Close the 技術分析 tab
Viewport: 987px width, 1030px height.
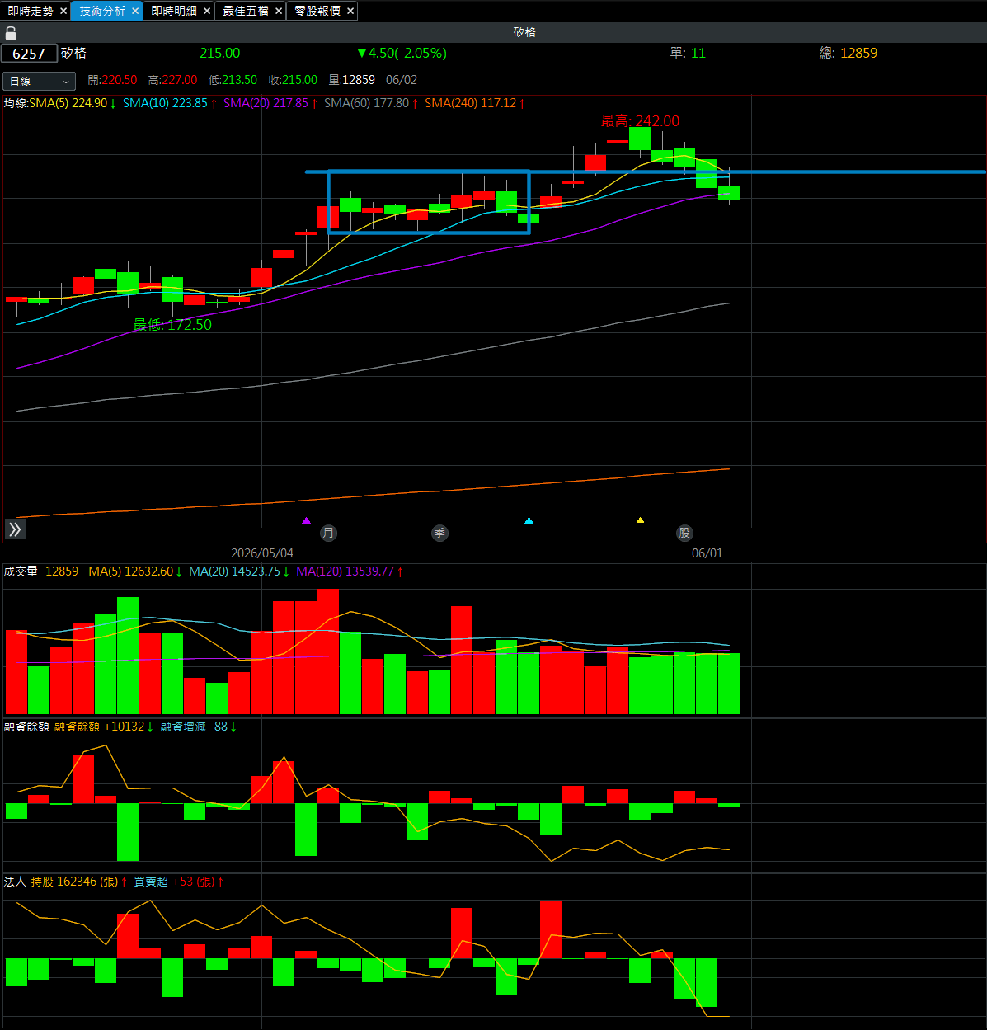point(135,11)
